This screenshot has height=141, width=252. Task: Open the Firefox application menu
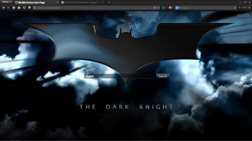tap(7, 2)
